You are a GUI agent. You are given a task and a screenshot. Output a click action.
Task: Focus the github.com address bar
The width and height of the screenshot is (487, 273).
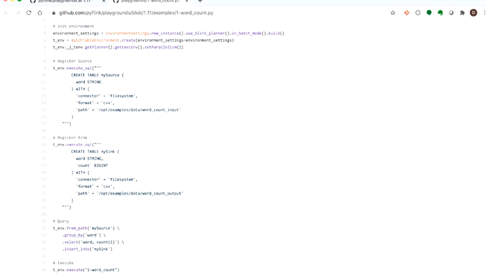click(136, 13)
